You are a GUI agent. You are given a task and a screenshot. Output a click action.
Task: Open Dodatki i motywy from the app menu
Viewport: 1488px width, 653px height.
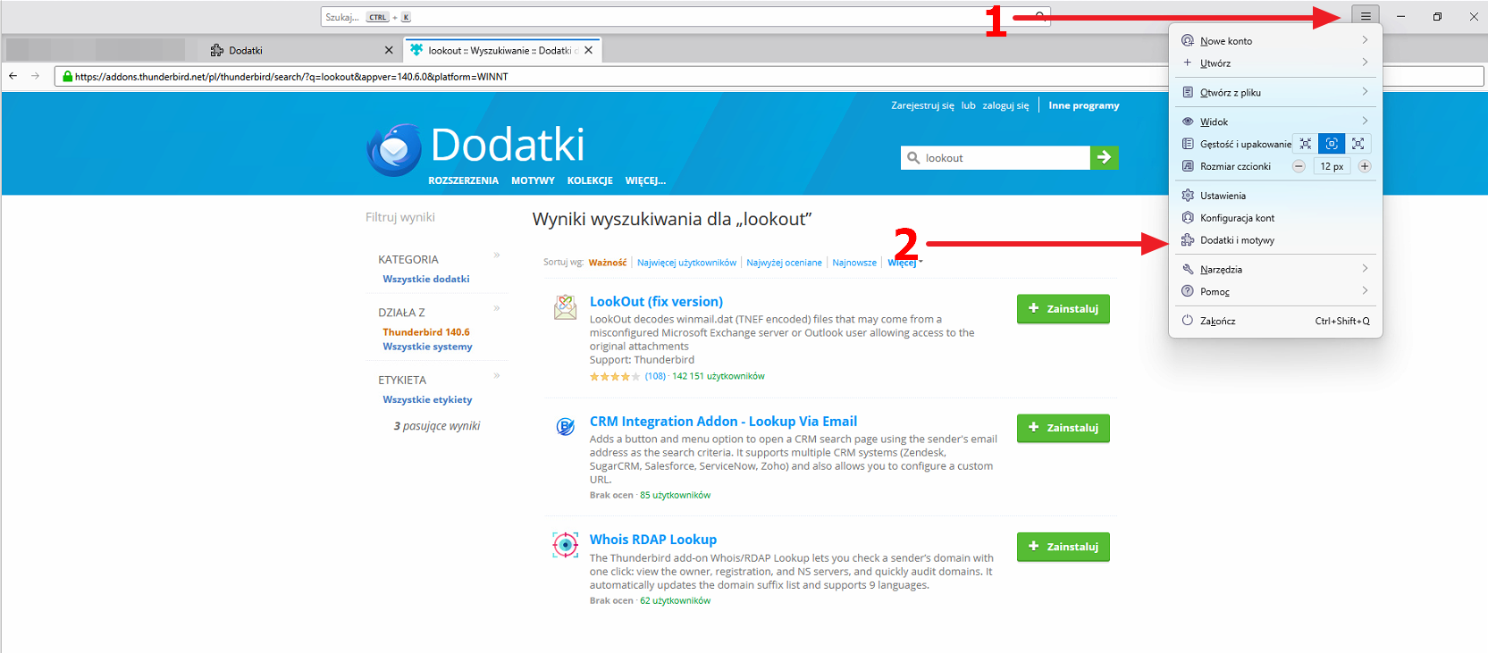(1275, 240)
